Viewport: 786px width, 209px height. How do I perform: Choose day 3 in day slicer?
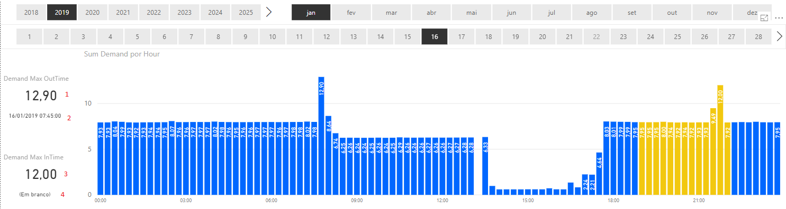[83, 36]
